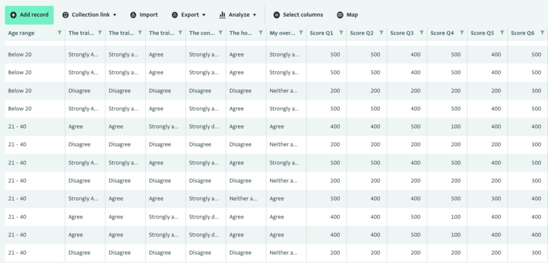
Task: Filter the 'The ho...' column
Action: tap(261, 33)
